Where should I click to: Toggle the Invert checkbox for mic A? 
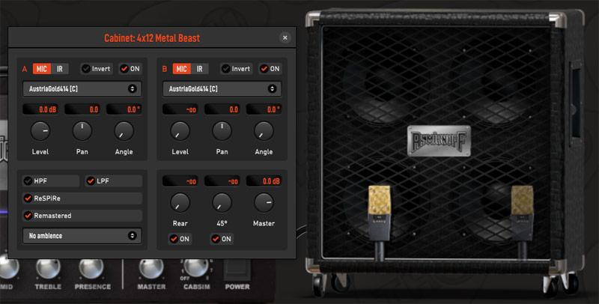[x=86, y=69]
